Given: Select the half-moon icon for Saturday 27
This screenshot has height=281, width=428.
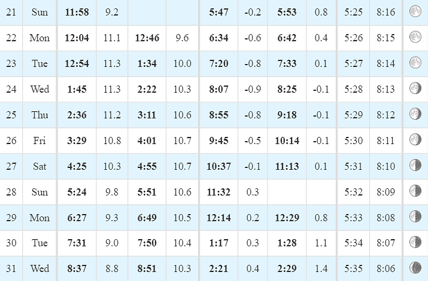Looking at the screenshot, I should [415, 165].
